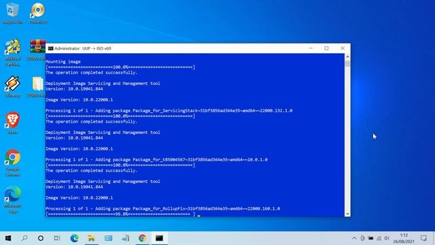Open File Explorer from the taskbar

point(91,238)
